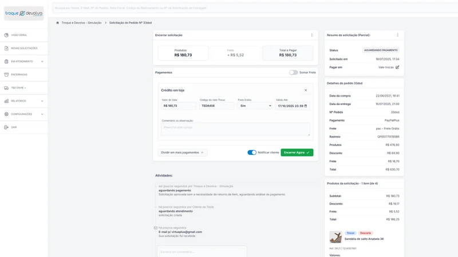Click the PayPalPlus payment value
Screen dimensions: 458x257
(392, 121)
